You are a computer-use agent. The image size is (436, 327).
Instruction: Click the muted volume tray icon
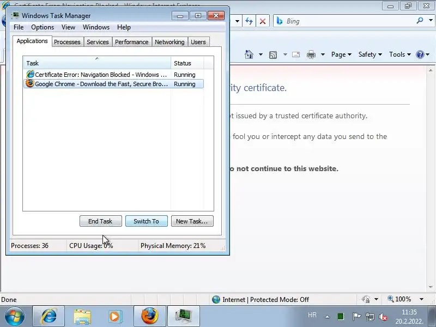click(383, 317)
